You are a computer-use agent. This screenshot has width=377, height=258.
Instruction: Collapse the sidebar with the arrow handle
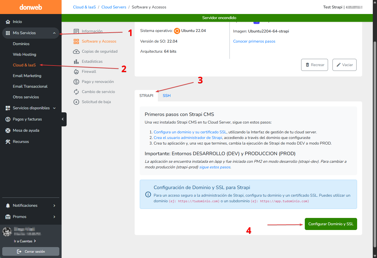[64, 119]
